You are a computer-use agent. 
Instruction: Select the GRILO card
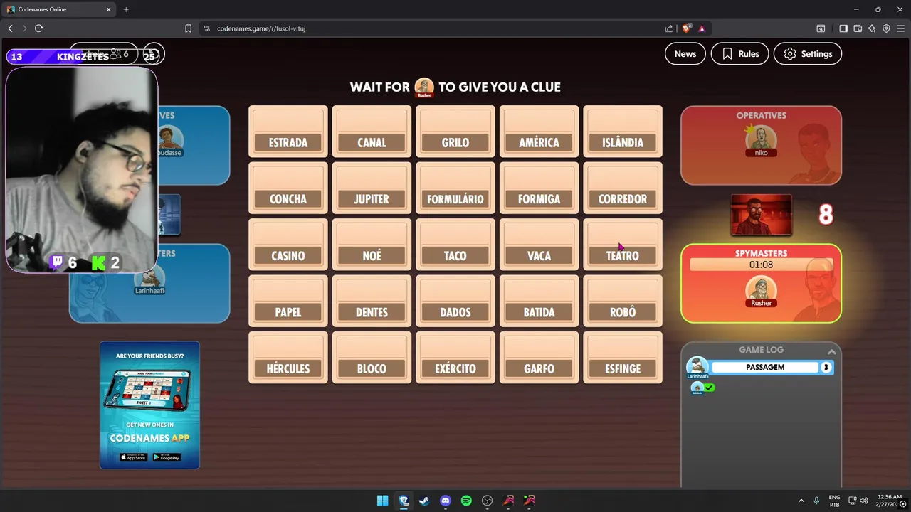pos(455,132)
